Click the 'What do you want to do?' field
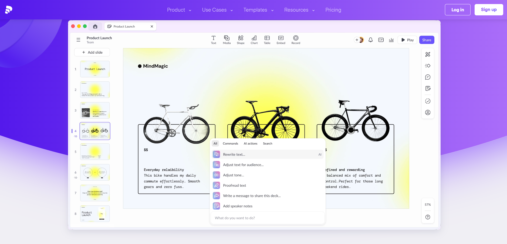The image size is (507, 244). tap(267, 218)
